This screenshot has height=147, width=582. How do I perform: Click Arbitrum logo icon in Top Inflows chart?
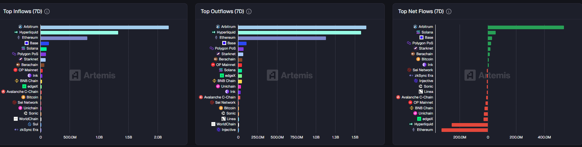click(20, 27)
